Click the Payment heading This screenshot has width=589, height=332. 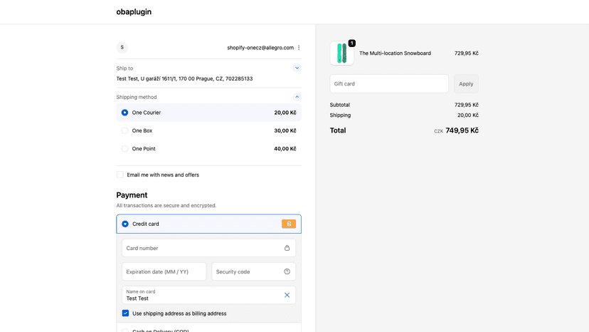coord(132,195)
